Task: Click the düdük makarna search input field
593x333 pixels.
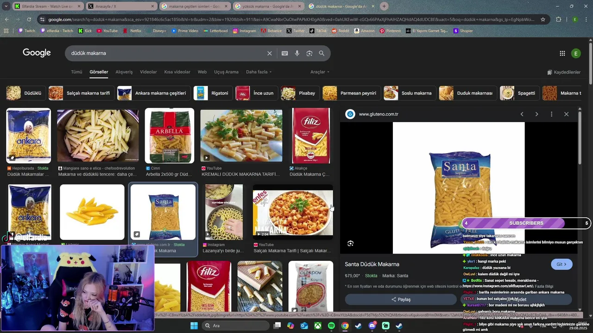Action: tap(167, 53)
